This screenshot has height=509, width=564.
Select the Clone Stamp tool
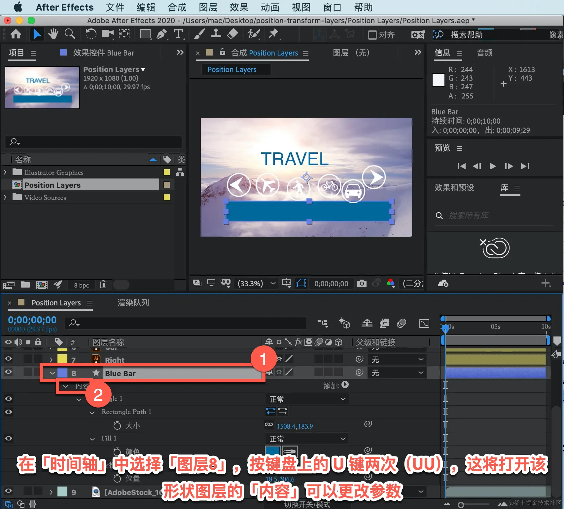coord(216,34)
